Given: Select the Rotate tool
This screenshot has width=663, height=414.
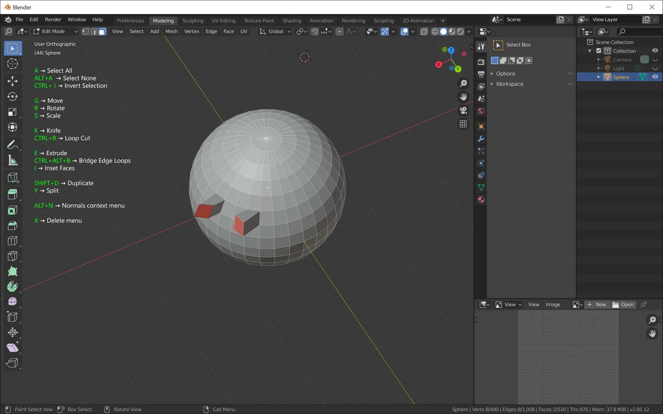Looking at the screenshot, I should click(12, 96).
